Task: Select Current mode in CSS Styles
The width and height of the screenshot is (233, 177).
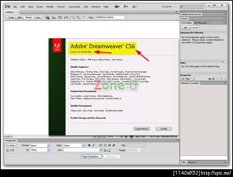Action: pos(195,28)
